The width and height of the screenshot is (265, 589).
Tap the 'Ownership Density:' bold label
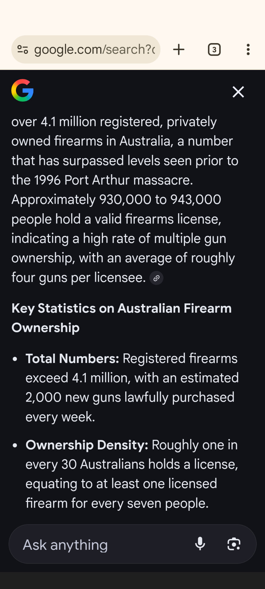point(87,445)
